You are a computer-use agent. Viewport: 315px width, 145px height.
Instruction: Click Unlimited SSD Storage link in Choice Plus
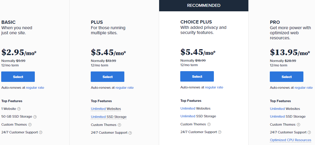[188, 116]
